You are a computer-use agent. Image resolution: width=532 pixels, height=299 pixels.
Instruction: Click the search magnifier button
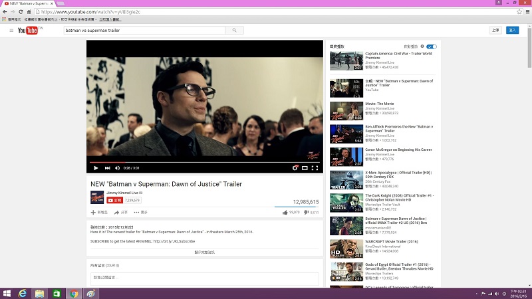(x=235, y=30)
